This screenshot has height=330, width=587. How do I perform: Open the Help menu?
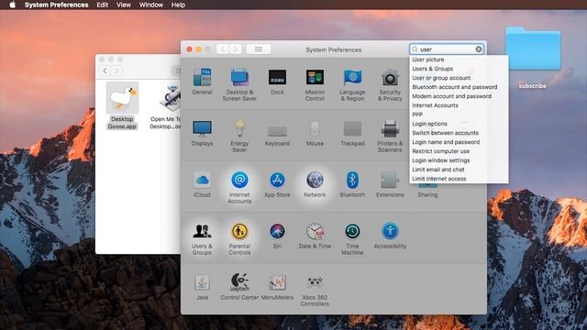(178, 5)
